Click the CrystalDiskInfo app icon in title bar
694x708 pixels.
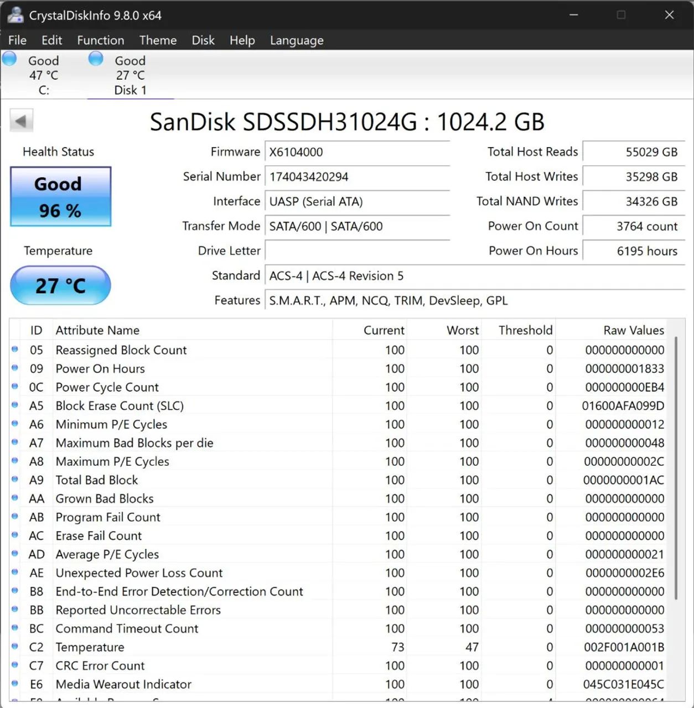[x=15, y=15]
